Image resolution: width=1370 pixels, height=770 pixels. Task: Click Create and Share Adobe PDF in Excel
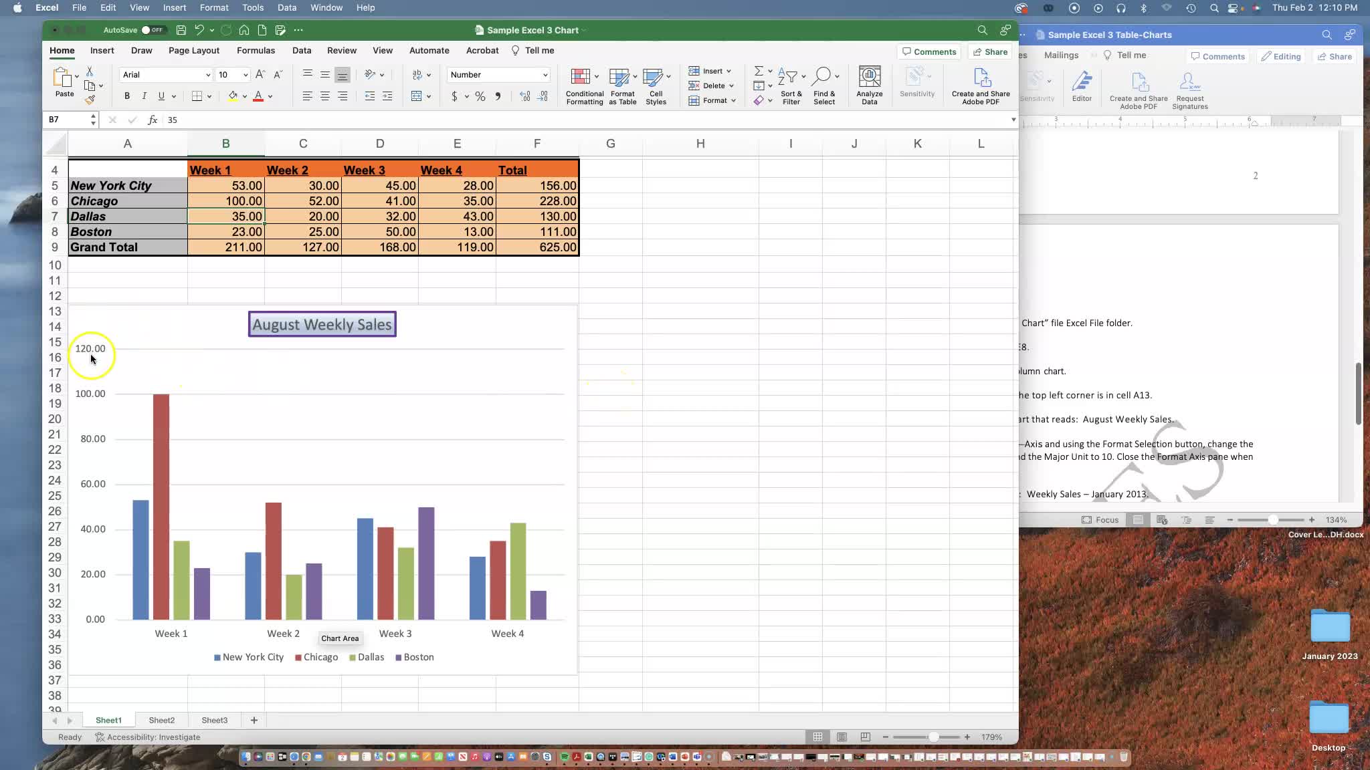coord(981,86)
